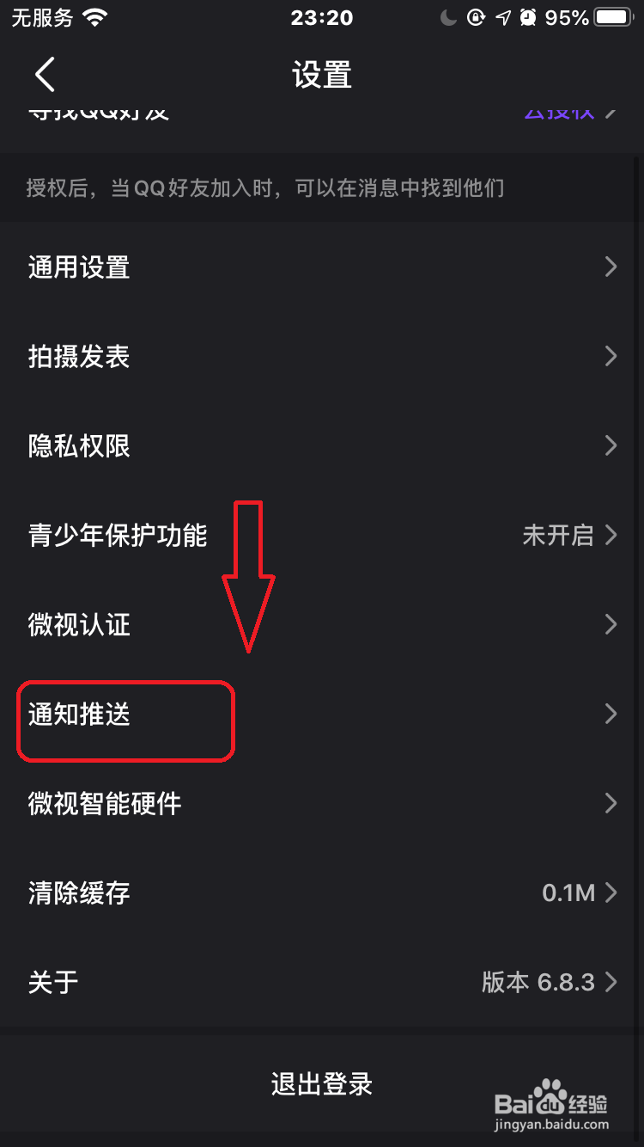Expand chevron beside 未开启 status

tap(611, 535)
